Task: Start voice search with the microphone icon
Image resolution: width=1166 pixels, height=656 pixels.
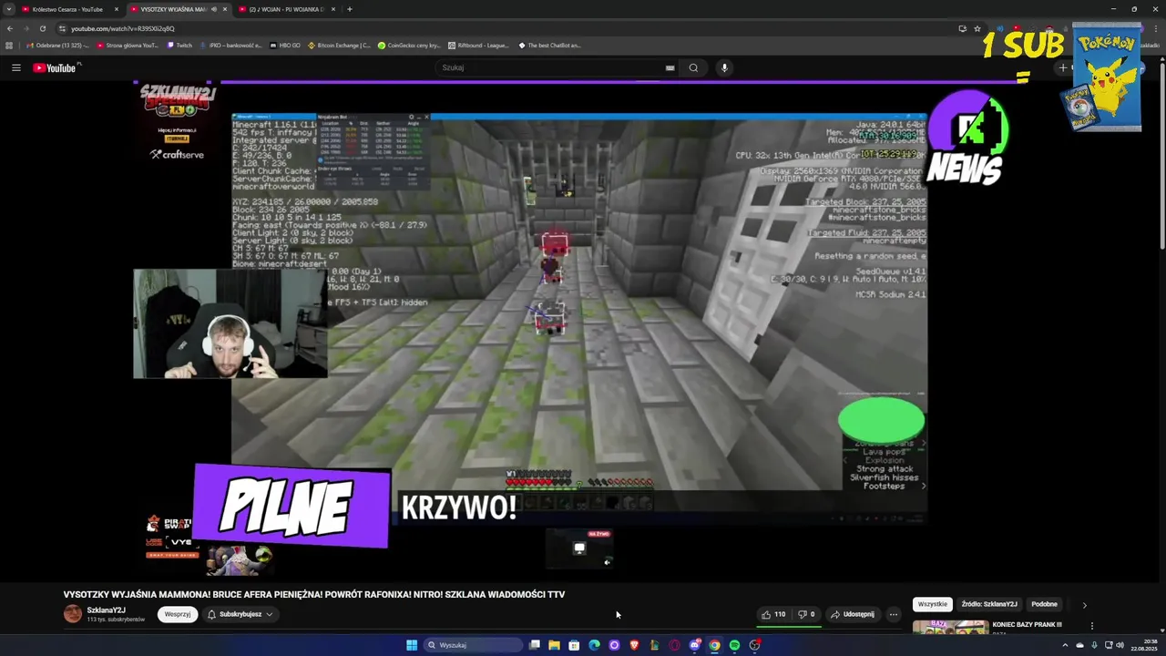Action: [724, 67]
